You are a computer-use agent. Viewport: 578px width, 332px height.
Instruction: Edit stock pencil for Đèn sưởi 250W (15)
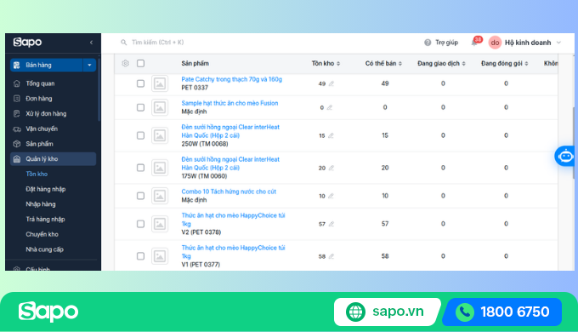pyautogui.click(x=331, y=135)
